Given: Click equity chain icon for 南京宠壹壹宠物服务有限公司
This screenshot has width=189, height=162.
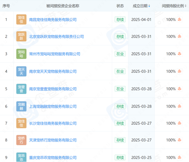Looking at the screenshot, I should pyautogui.click(x=180, y=89).
